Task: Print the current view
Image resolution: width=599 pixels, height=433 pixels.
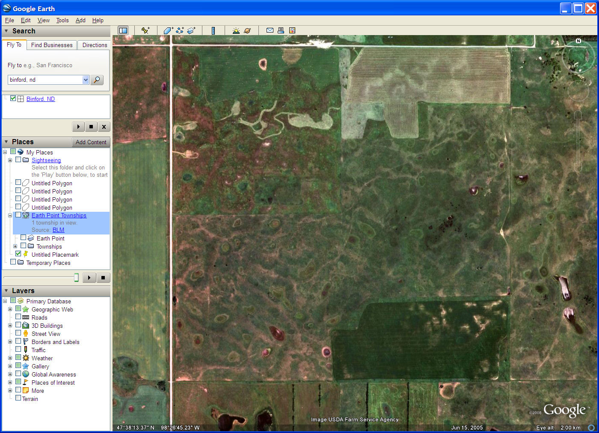Action: pos(281,30)
